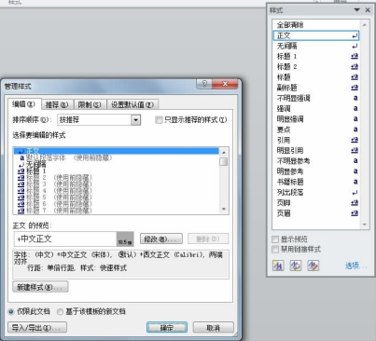Click the New Style icon in Styles pane

(278, 266)
